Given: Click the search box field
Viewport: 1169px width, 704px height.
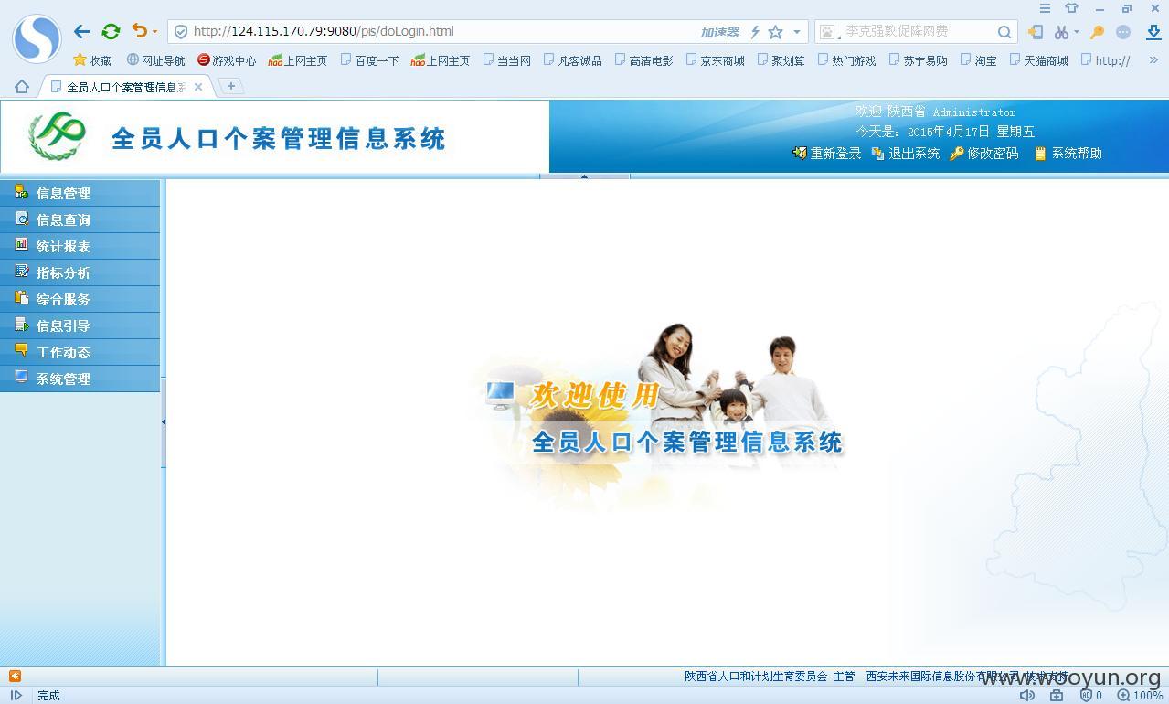Looking at the screenshot, I should click(918, 31).
